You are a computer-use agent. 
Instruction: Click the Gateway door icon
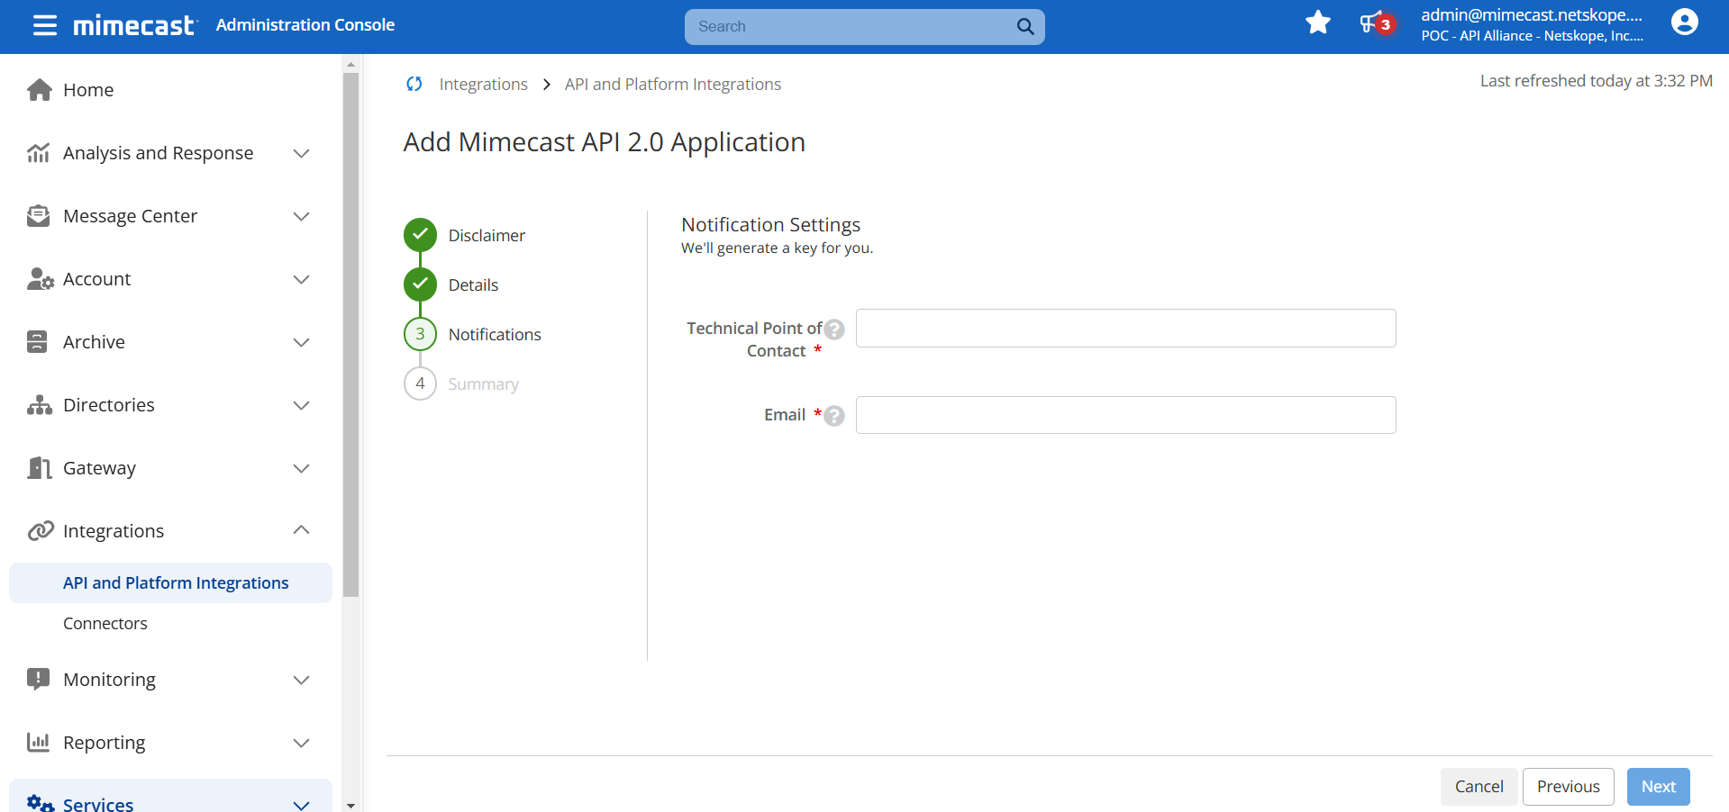[x=40, y=468]
